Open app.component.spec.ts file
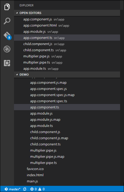The image size is (124, 192). (x=67, y=101)
